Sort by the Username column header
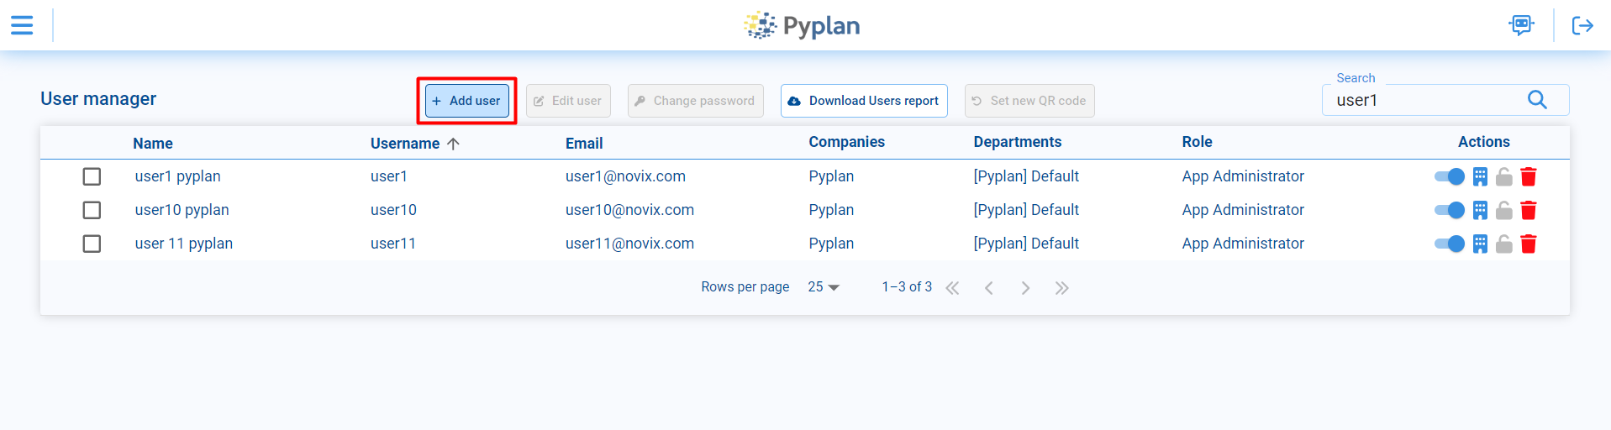Image resolution: width=1611 pixels, height=430 pixels. click(x=405, y=144)
